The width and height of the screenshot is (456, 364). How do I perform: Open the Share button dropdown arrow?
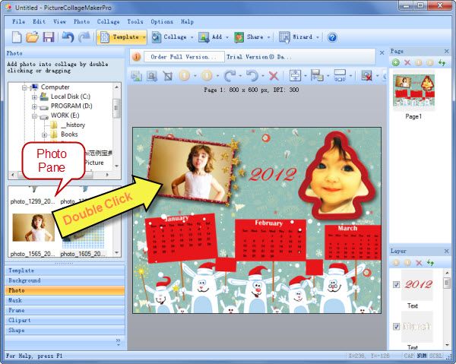(269, 37)
